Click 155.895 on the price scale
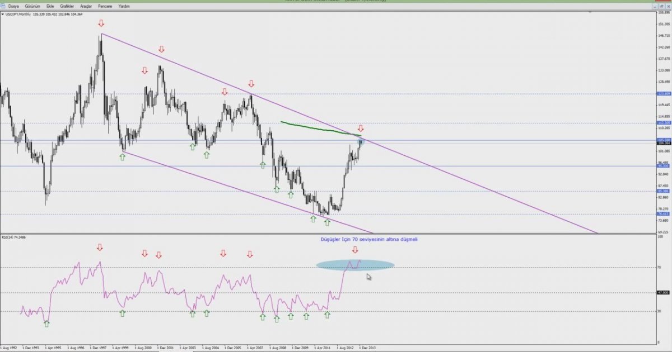The height and width of the screenshot is (352, 672). pyautogui.click(x=664, y=13)
